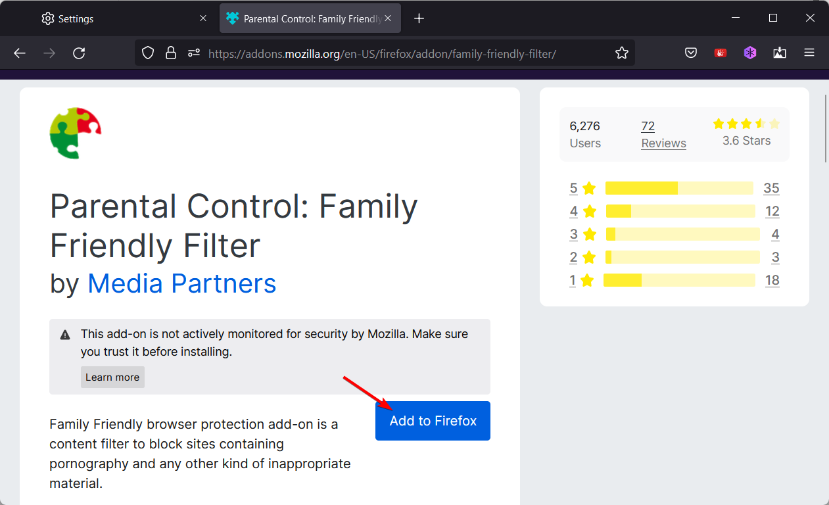This screenshot has height=505, width=829.
Task: Click the address bar URL
Action: [382, 53]
